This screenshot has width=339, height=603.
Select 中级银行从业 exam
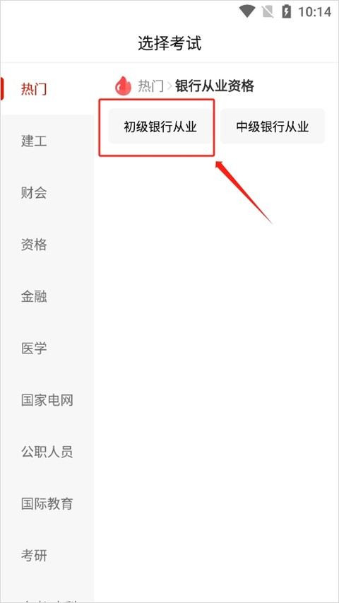coord(273,127)
